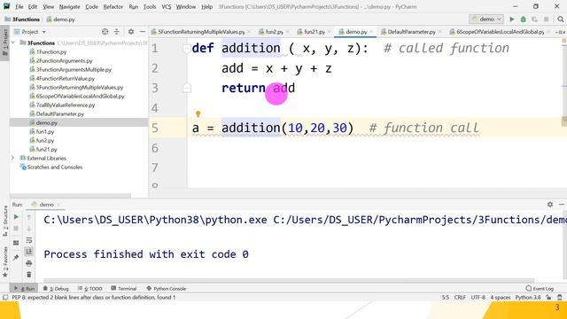Open the File menu
The width and height of the screenshot is (567, 319).
(19, 7)
